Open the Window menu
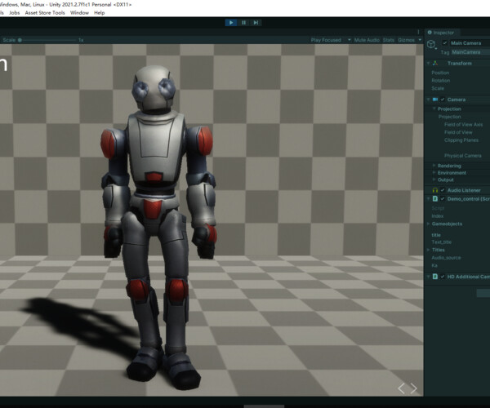The width and height of the screenshot is (490, 408). (x=79, y=13)
